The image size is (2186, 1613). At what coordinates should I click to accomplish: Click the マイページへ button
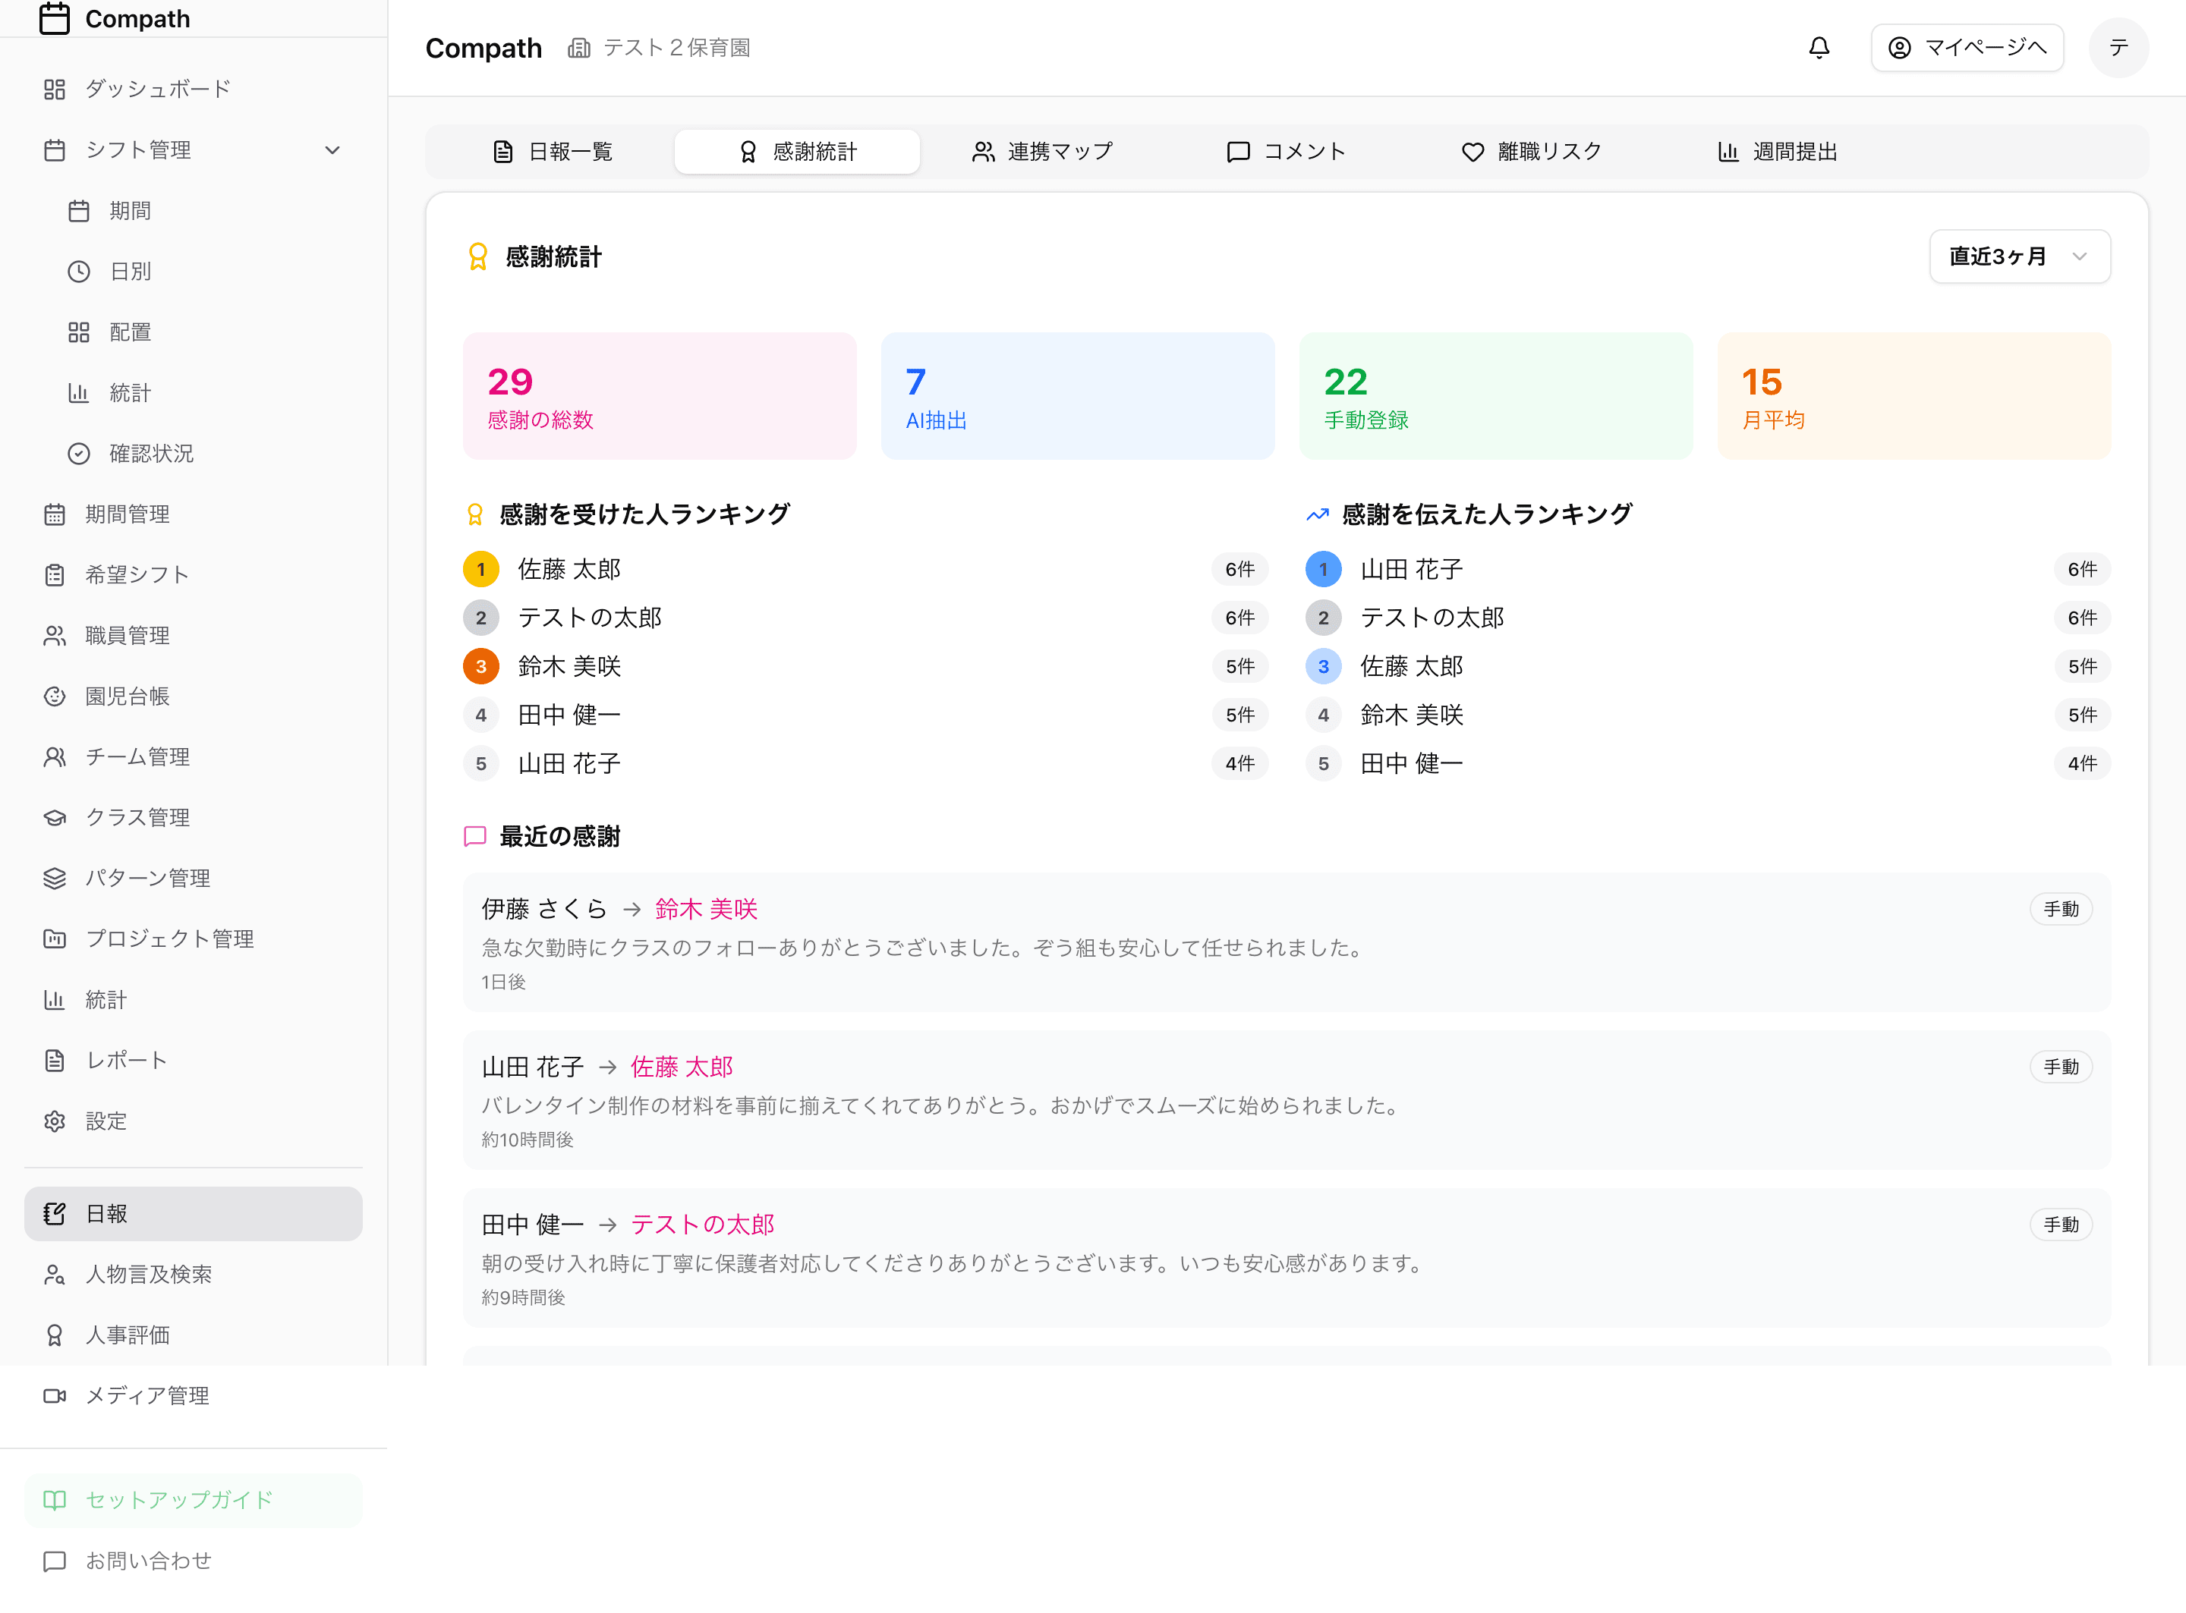(1967, 47)
